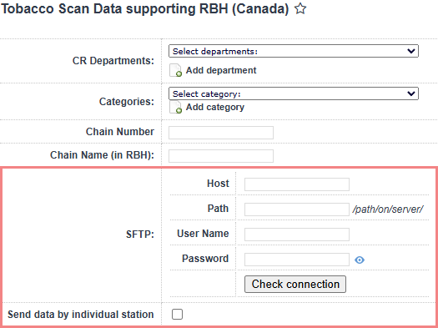Open the Select category dropdown

pos(294,93)
